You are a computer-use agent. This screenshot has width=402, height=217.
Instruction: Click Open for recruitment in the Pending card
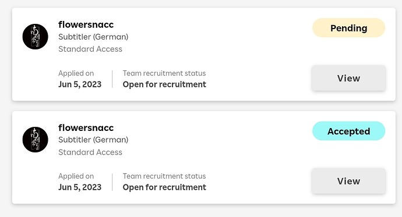point(164,84)
